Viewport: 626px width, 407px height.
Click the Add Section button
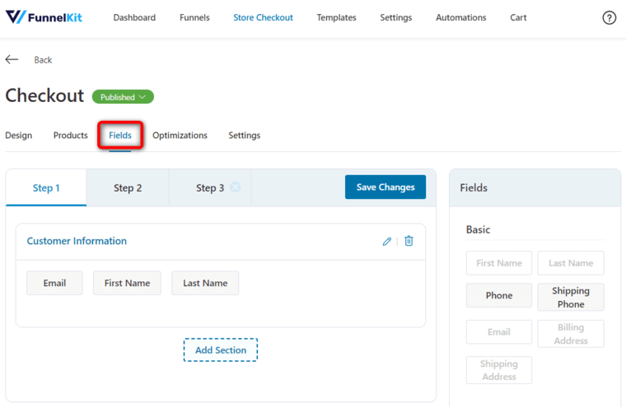(x=221, y=350)
